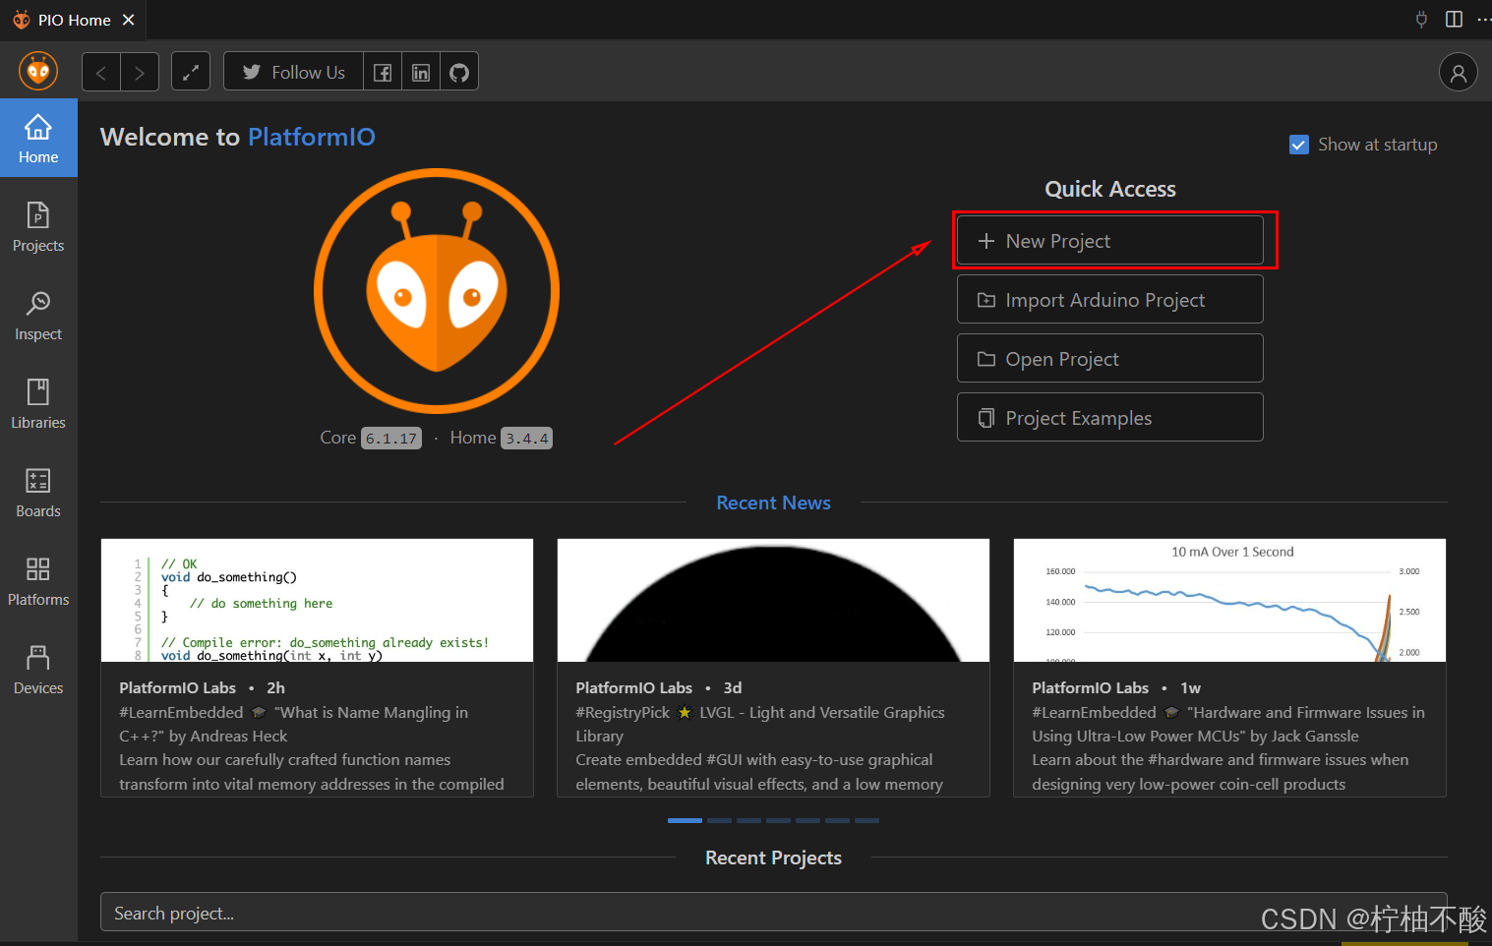
Task: Click the plug icon in the tab bar
Action: coord(1421,19)
